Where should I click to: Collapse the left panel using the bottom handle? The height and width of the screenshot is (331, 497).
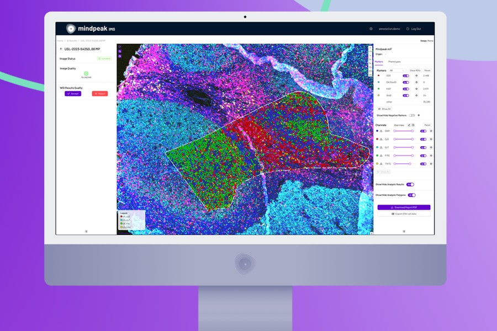[x=86, y=231]
